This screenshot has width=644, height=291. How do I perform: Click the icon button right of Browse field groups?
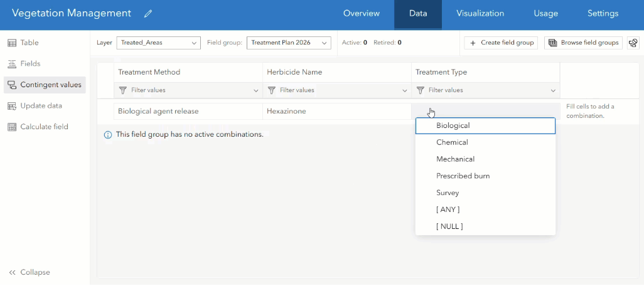(x=633, y=43)
